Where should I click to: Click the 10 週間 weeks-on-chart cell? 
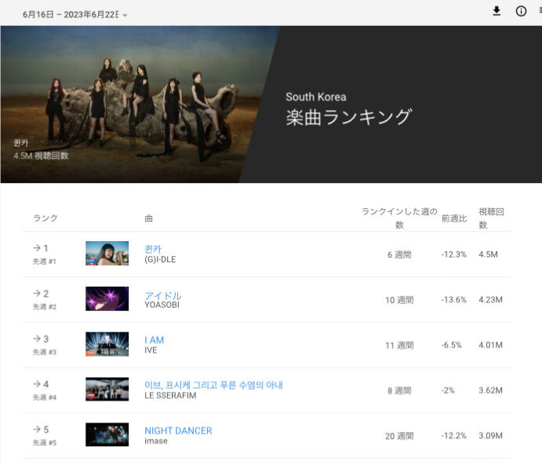coord(399,300)
